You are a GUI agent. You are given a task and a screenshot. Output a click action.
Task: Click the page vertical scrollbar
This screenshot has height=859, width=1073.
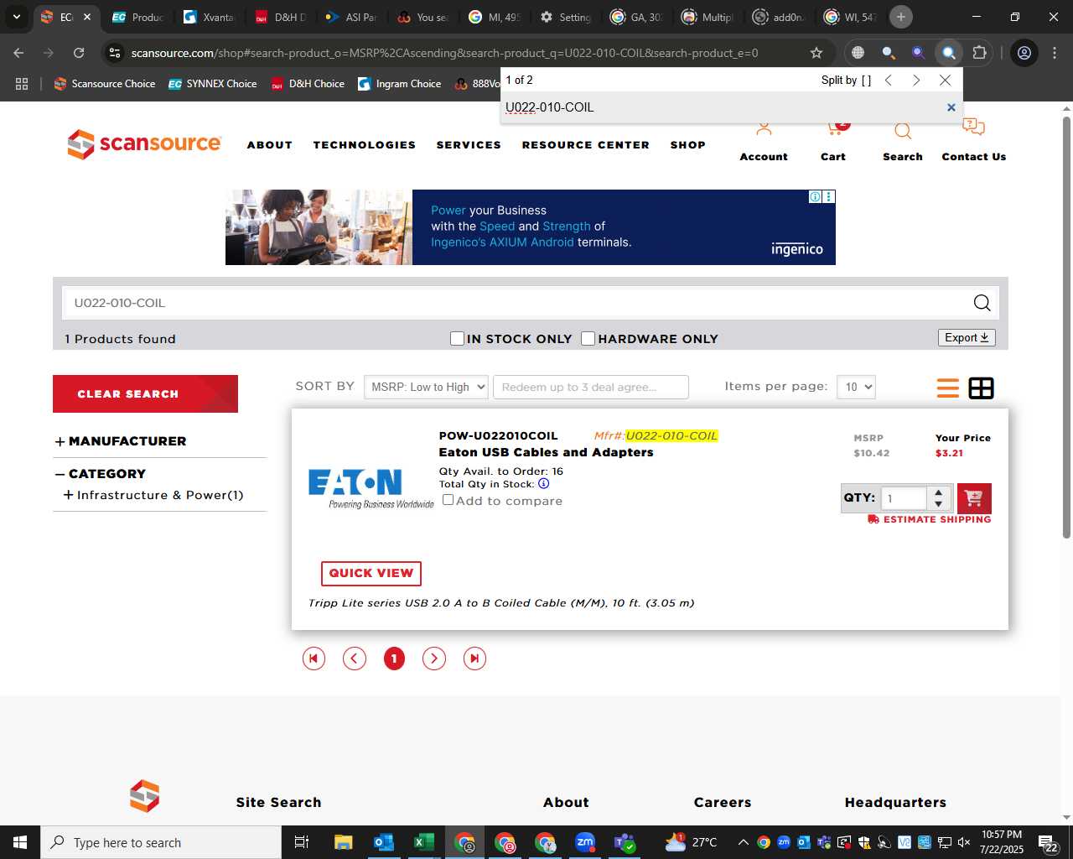pyautogui.click(x=1066, y=327)
